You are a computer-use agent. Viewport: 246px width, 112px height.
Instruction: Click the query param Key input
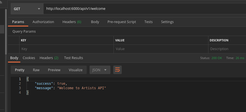click(x=67, y=49)
